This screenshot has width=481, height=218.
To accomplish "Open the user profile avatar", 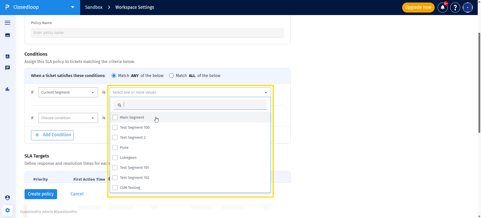I will coord(468,8).
